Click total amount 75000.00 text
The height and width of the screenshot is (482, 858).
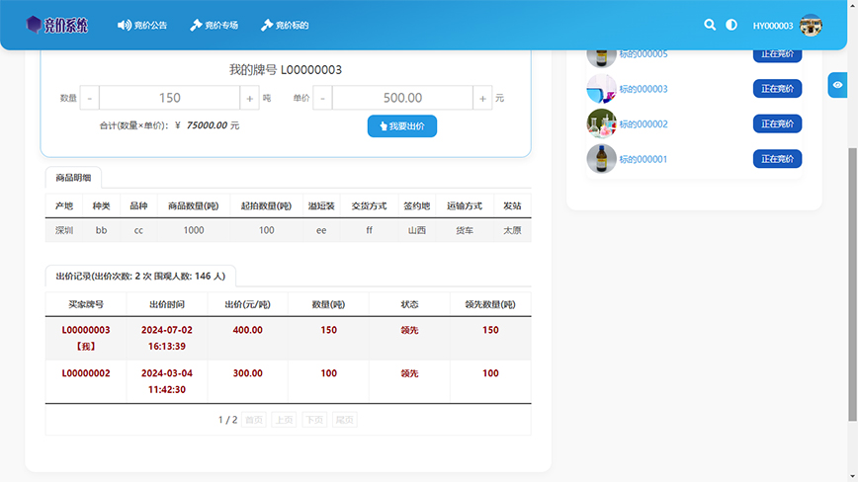coord(207,125)
